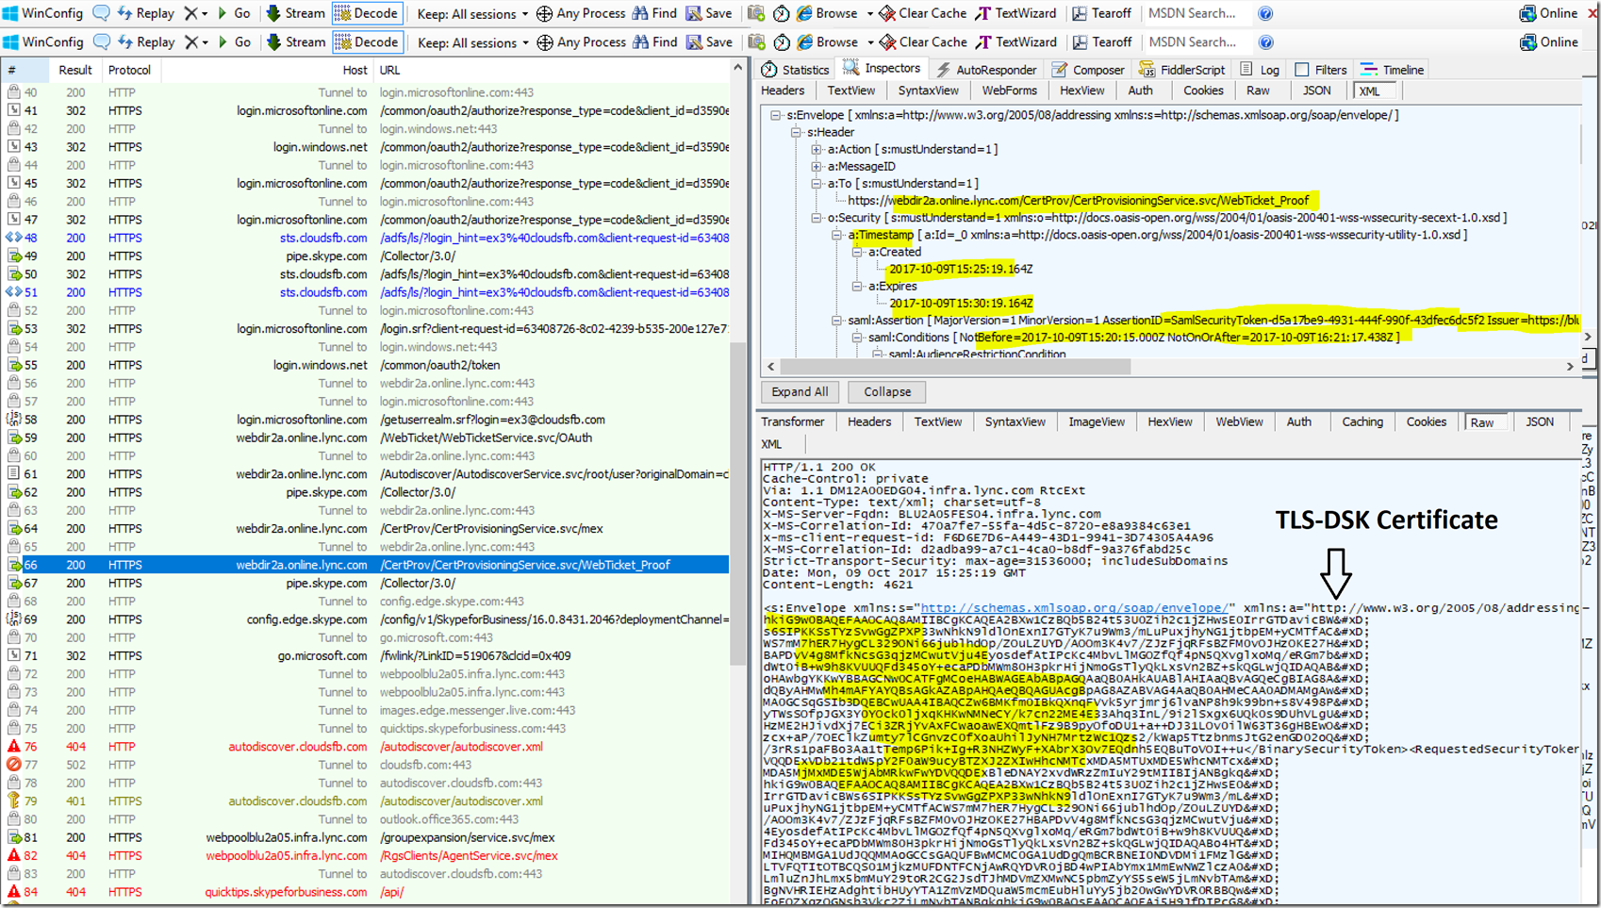Click Any Process target in lower toolbar row

581,42
